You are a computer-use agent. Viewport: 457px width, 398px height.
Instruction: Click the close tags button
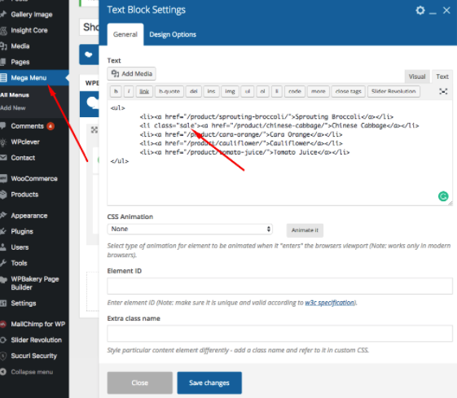(x=349, y=91)
